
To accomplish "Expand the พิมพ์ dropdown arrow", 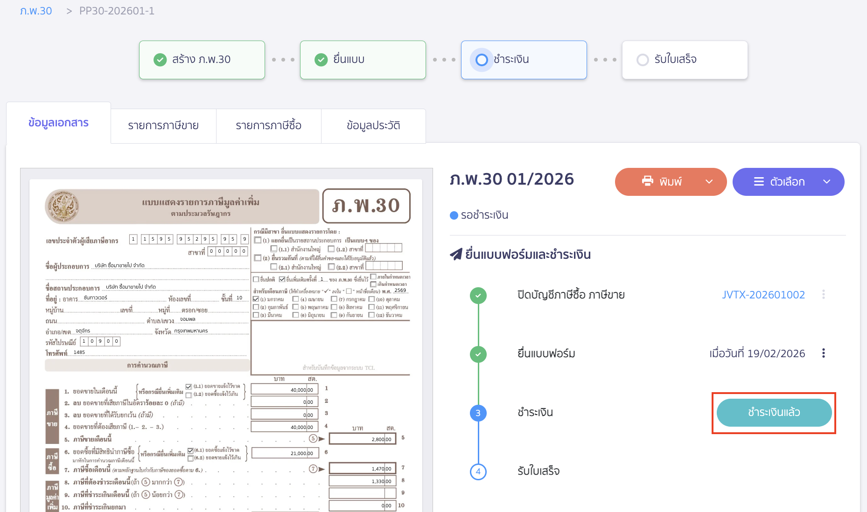I will [710, 181].
